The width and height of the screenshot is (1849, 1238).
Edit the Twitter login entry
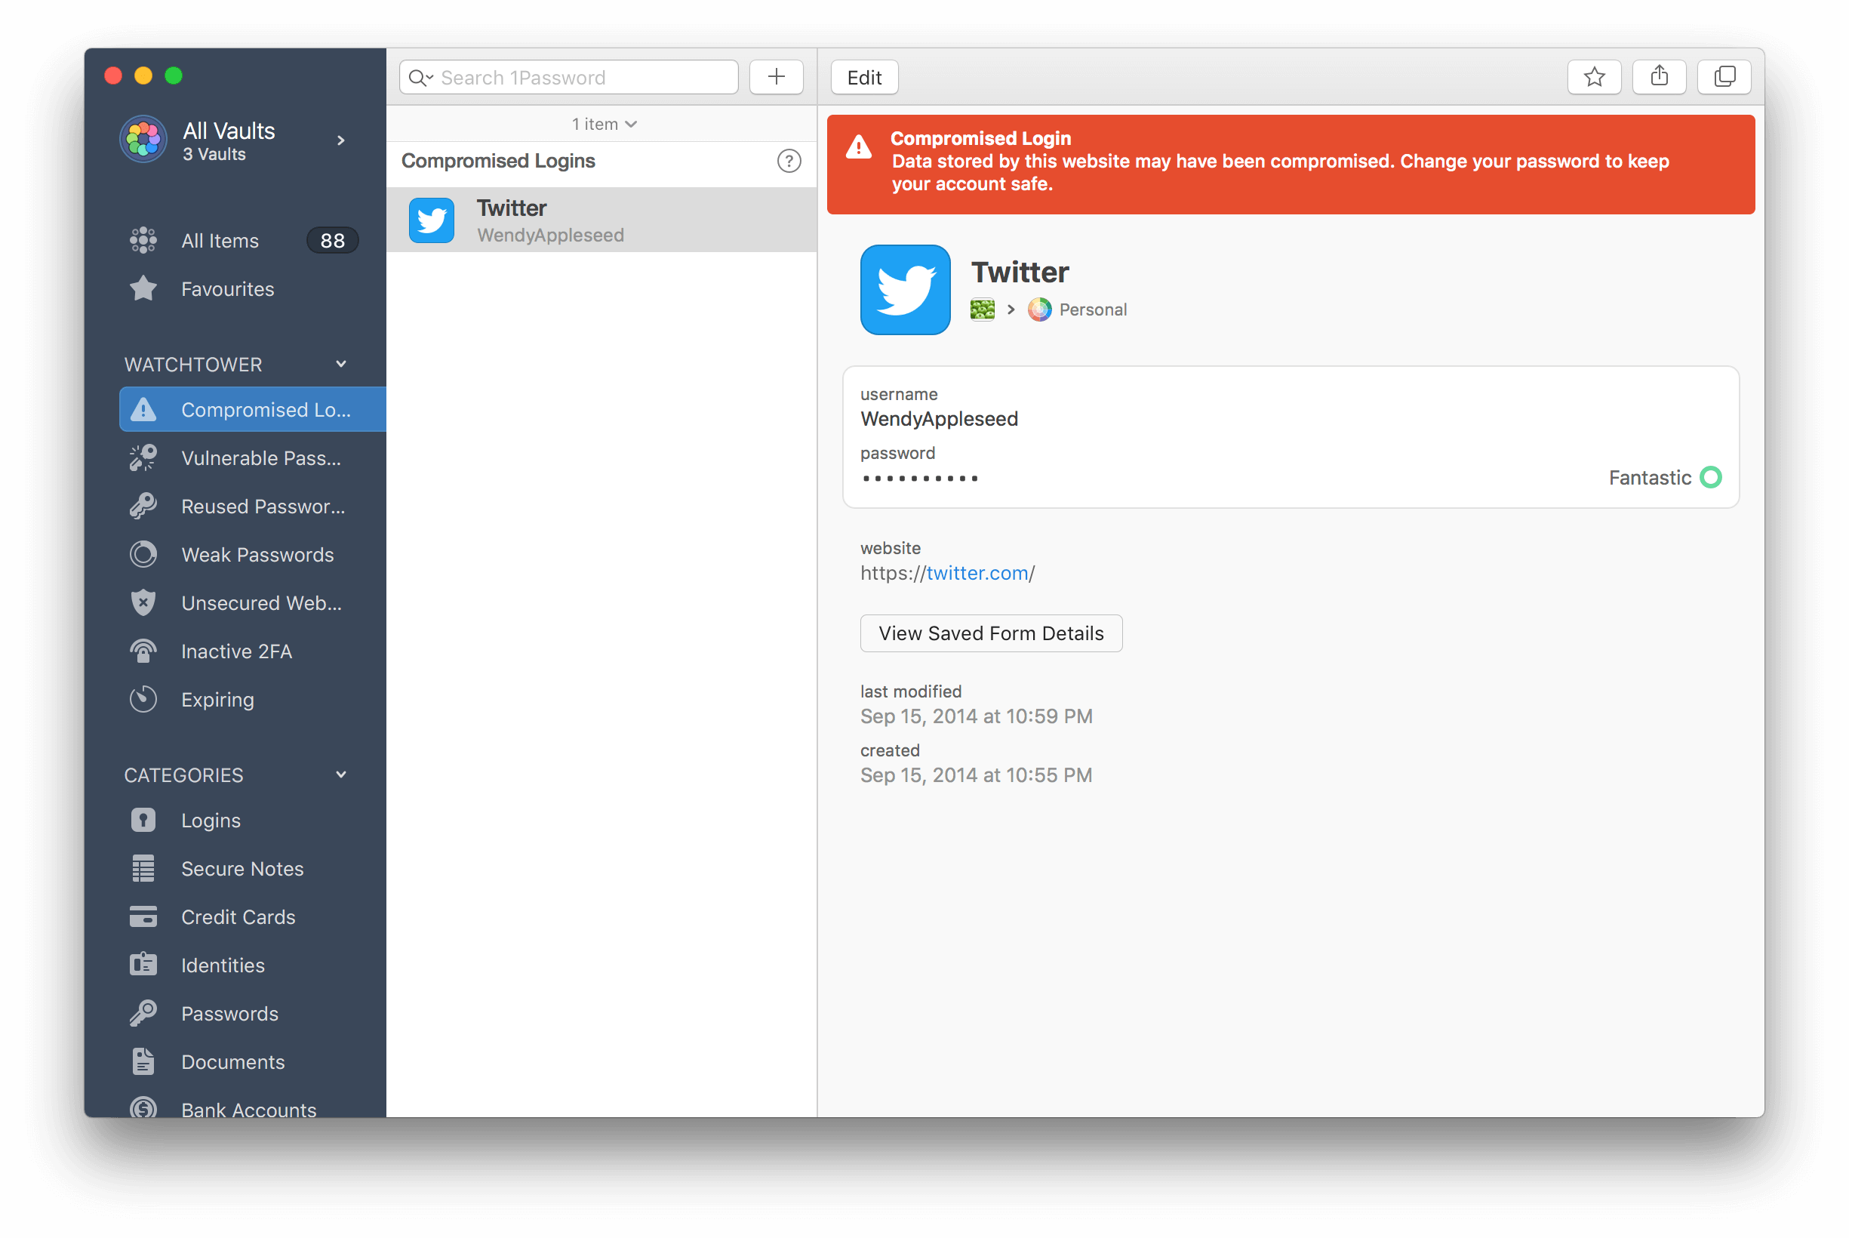point(863,76)
